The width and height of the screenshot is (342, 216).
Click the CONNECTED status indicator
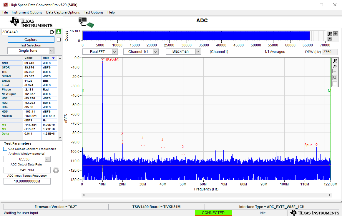pyautogui.click(x=213, y=212)
